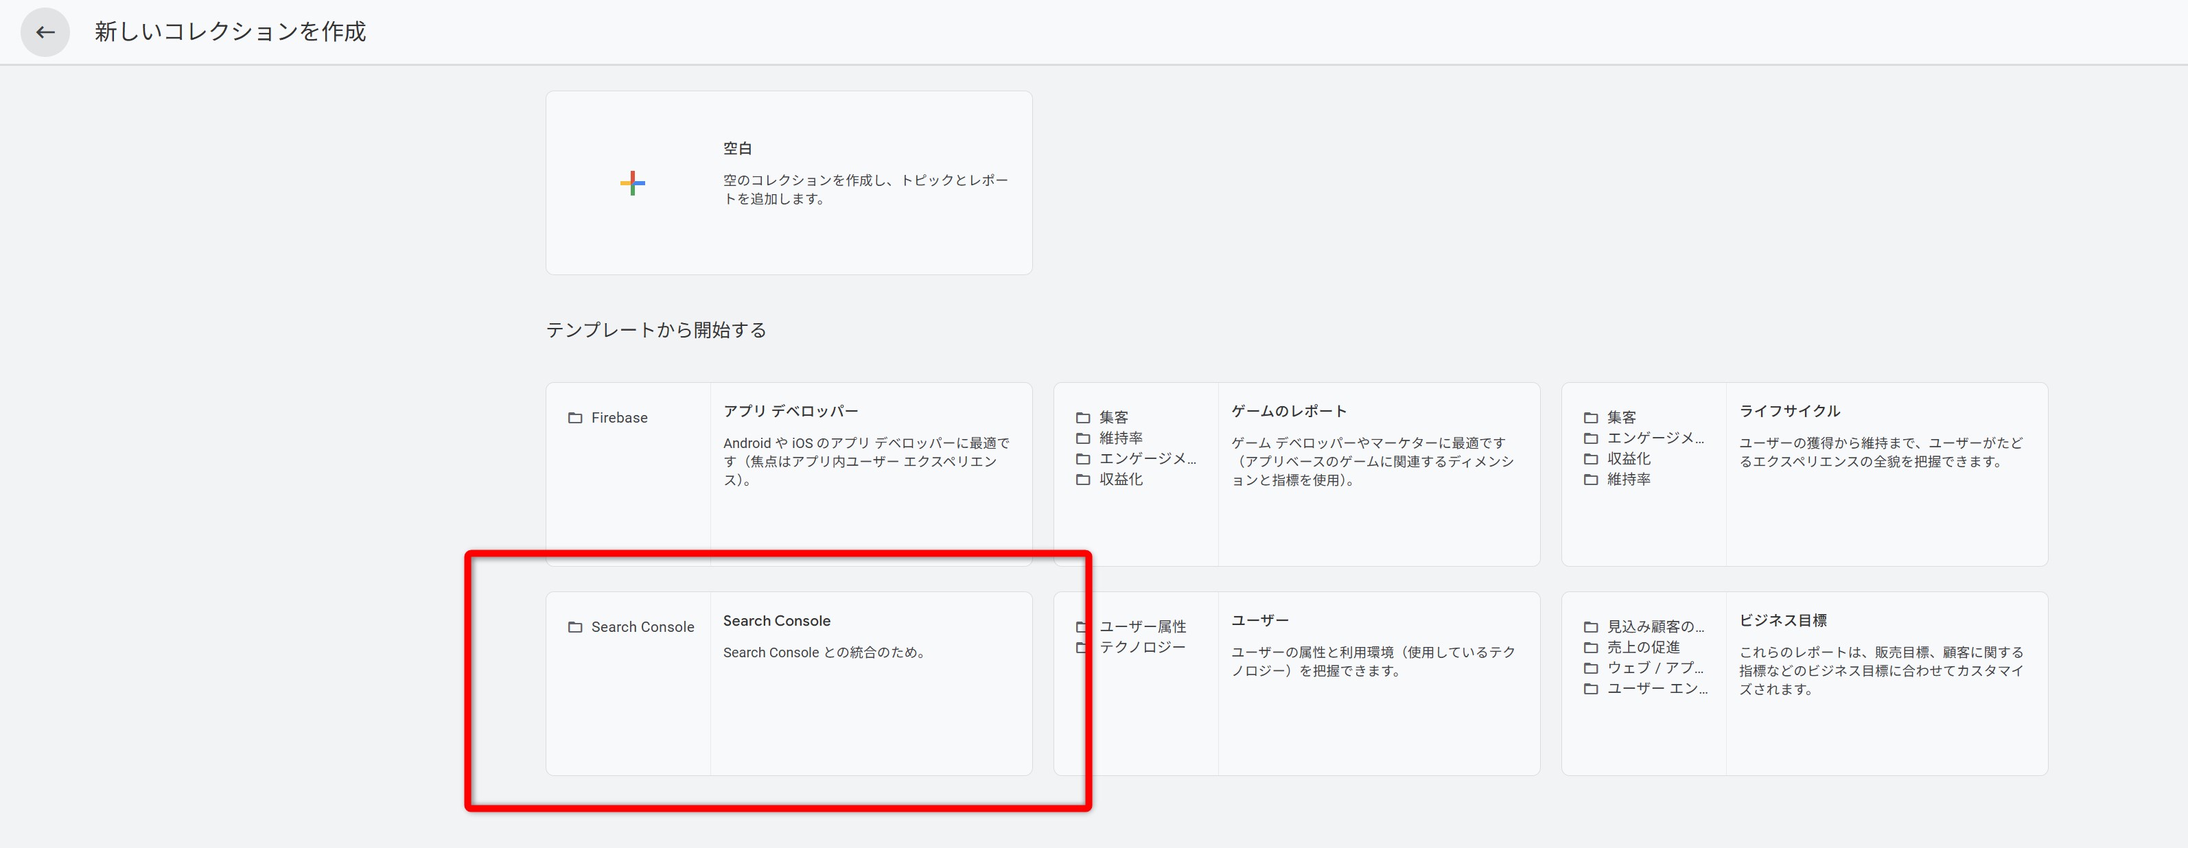Click the 新しいコレクションを作成 page title

pyautogui.click(x=230, y=32)
